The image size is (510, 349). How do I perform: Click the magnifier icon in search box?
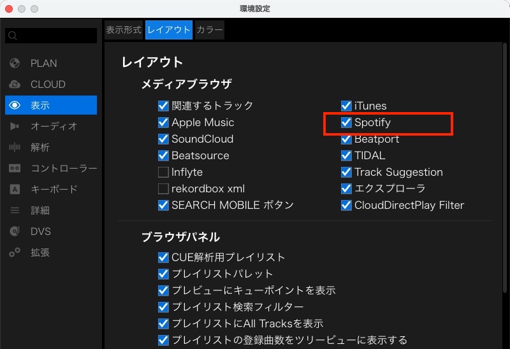click(13, 36)
